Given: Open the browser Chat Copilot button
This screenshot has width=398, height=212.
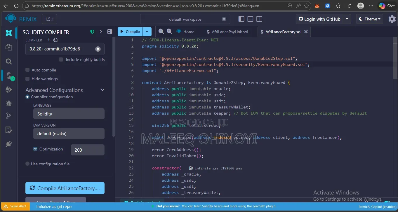Looking at the screenshot, I should point(387,6).
